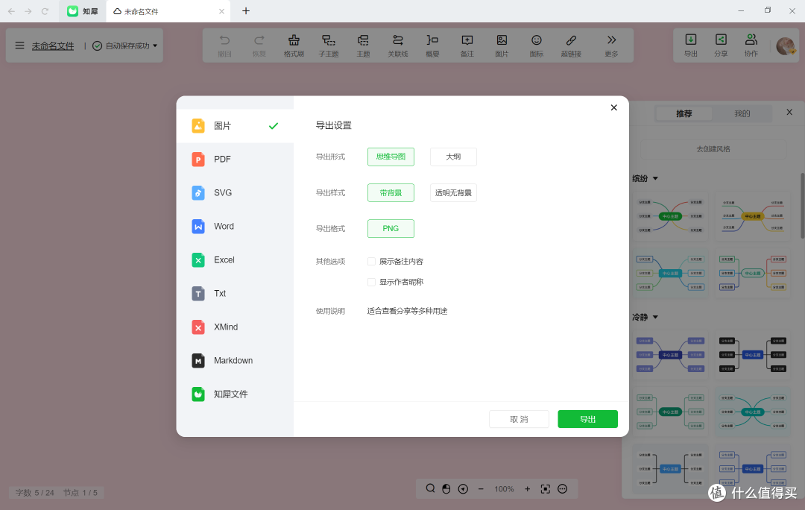Open the more options circle icon in zoom bar
Screen dimensions: 805x510
point(563,489)
